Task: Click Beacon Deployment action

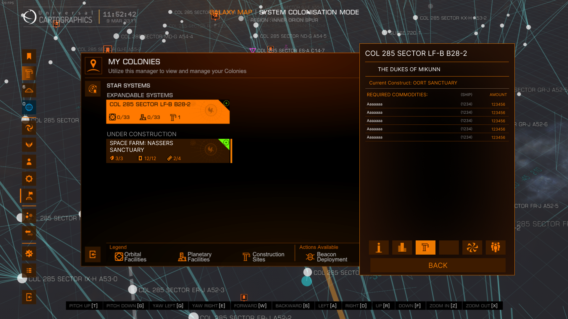Action: coord(327,257)
